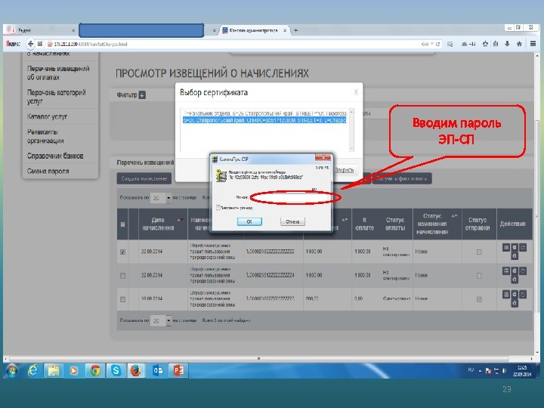544x408 pixels.
Task: Click the view details icon in third row
Action: tap(506, 295)
